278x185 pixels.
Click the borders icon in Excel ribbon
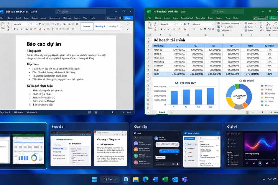click(174, 29)
